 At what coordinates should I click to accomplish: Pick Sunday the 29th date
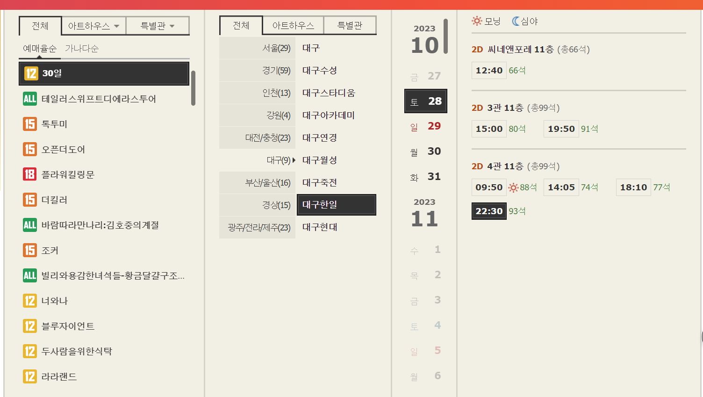click(x=425, y=126)
